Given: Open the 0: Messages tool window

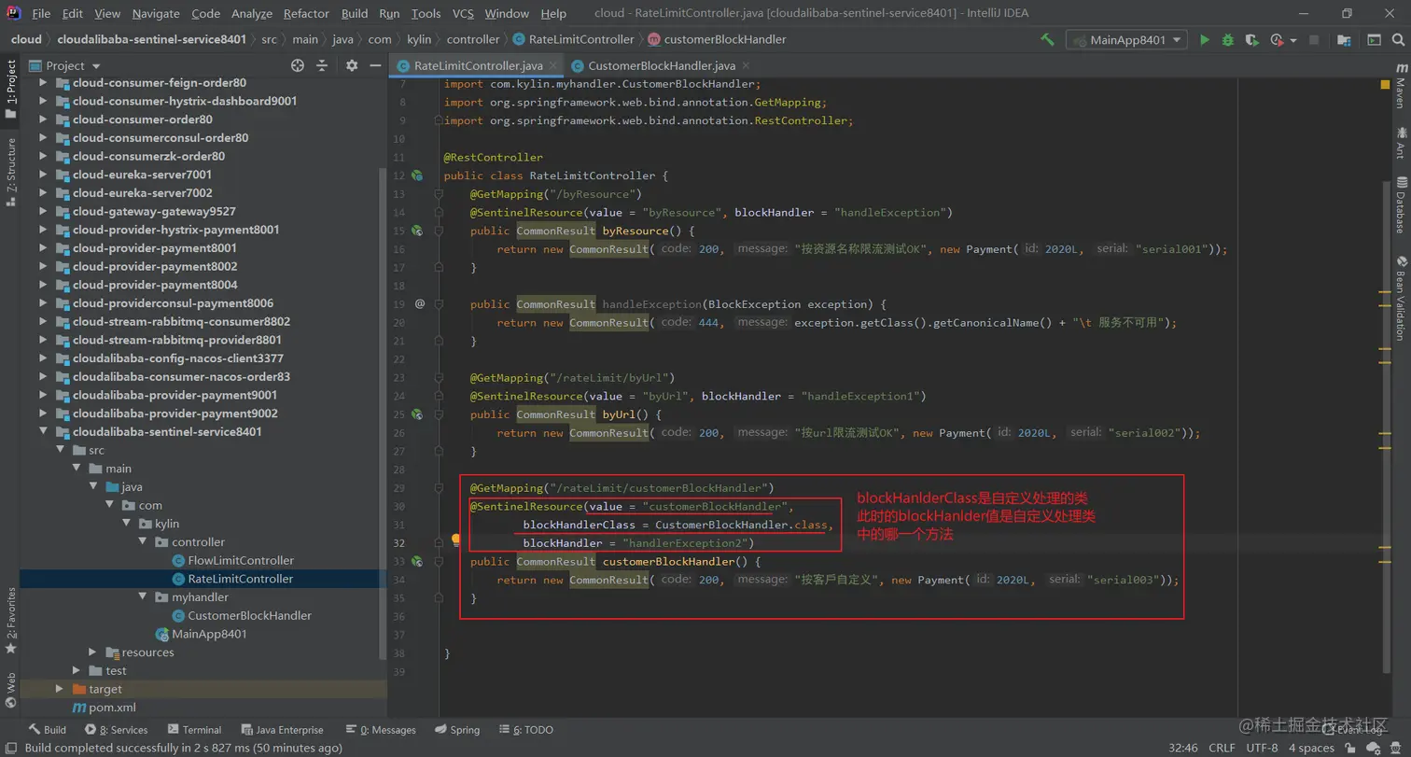Looking at the screenshot, I should (380, 730).
